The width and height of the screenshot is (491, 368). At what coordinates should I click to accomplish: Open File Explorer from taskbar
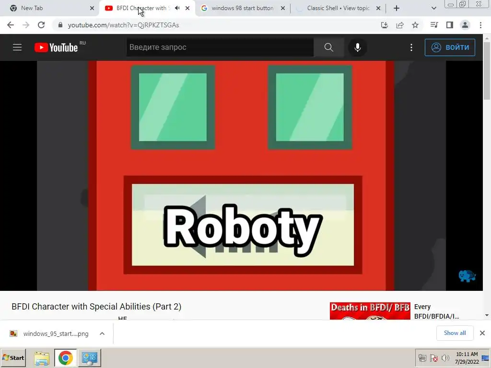42,358
